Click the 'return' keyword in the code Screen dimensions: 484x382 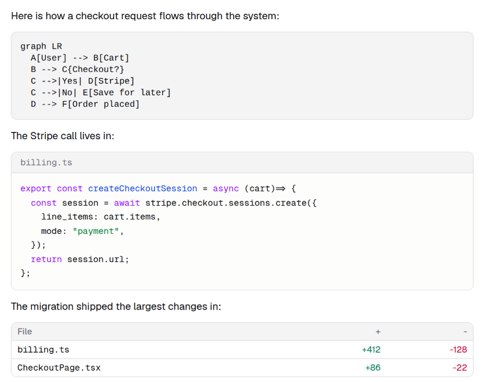coord(46,259)
